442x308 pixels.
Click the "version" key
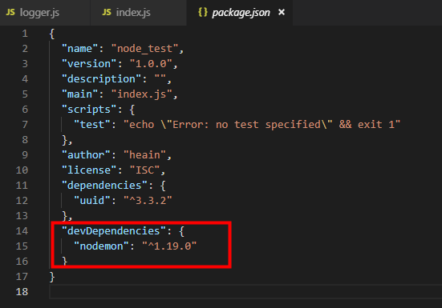click(89, 64)
